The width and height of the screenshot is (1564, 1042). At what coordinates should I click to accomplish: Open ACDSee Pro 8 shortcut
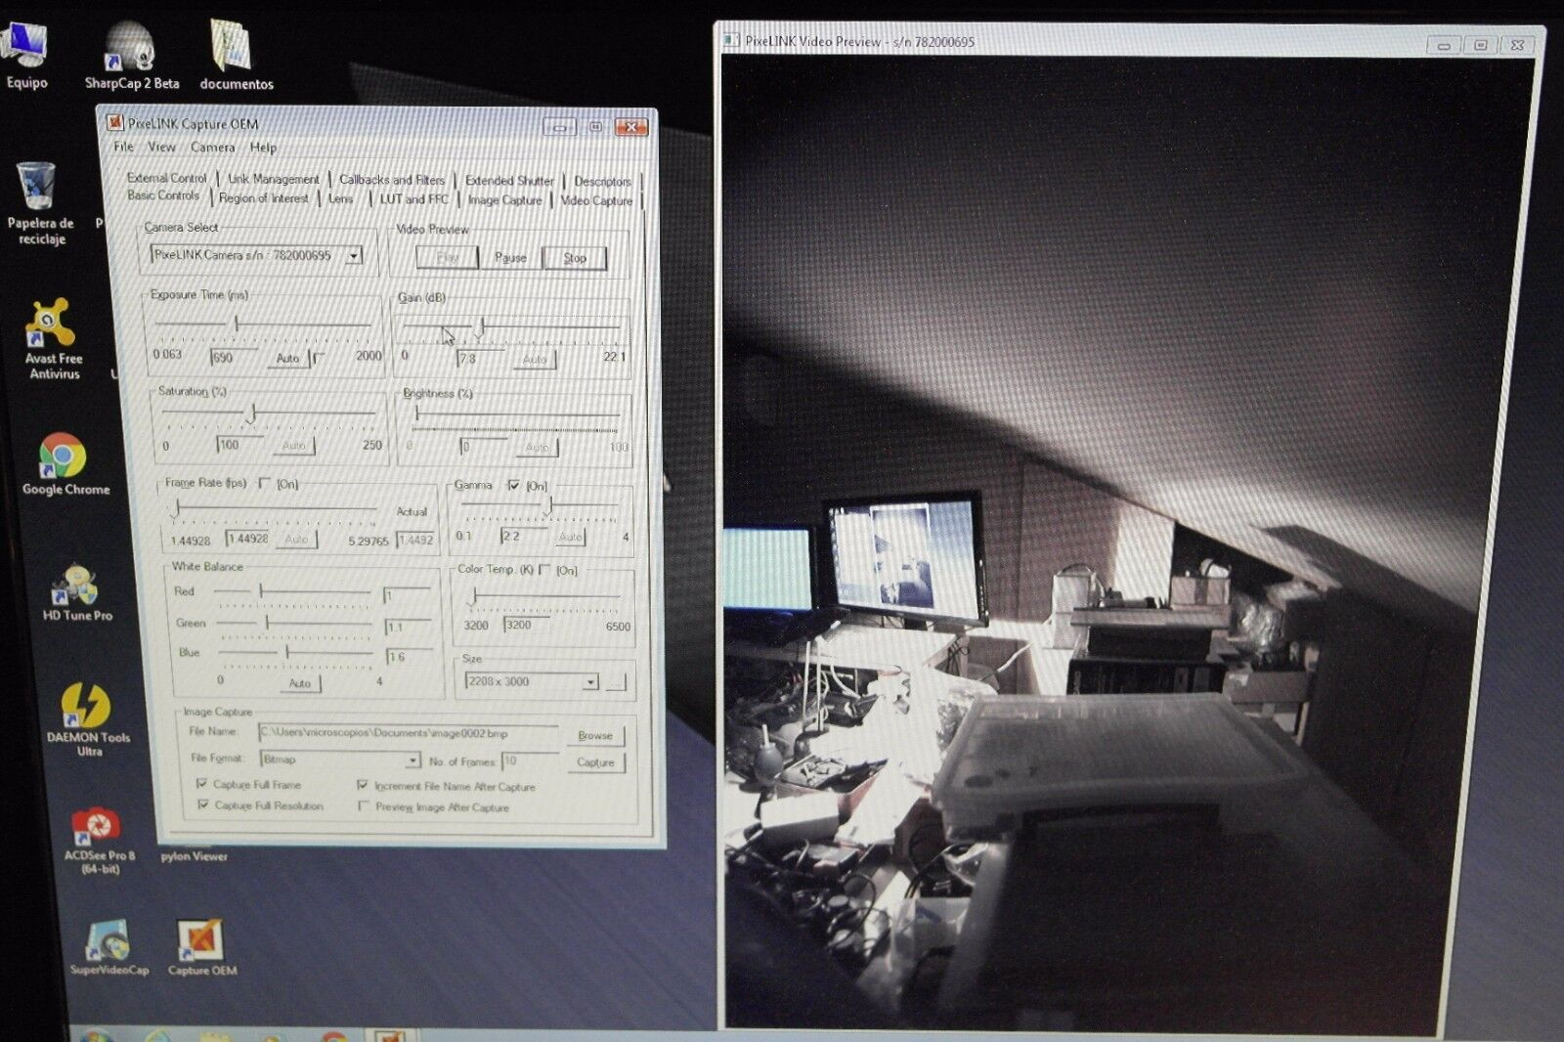(98, 841)
